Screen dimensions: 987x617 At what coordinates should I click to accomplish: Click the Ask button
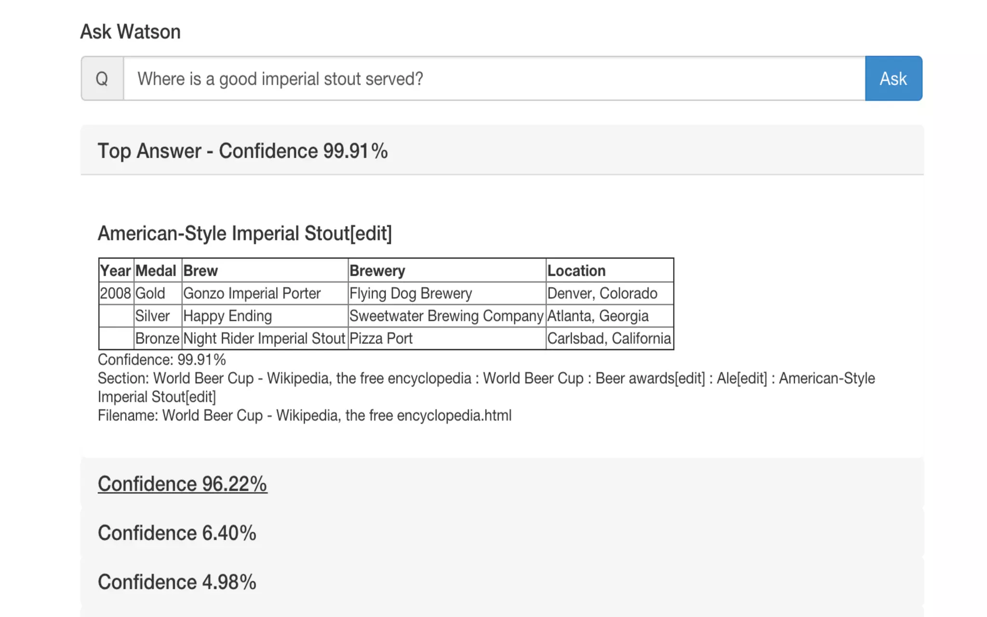pyautogui.click(x=893, y=79)
